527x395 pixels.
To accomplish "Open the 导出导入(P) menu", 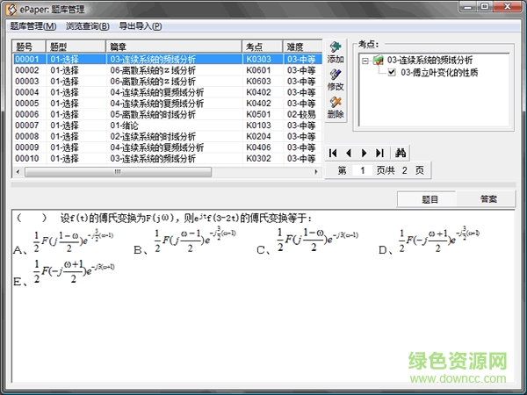I will click(x=141, y=26).
